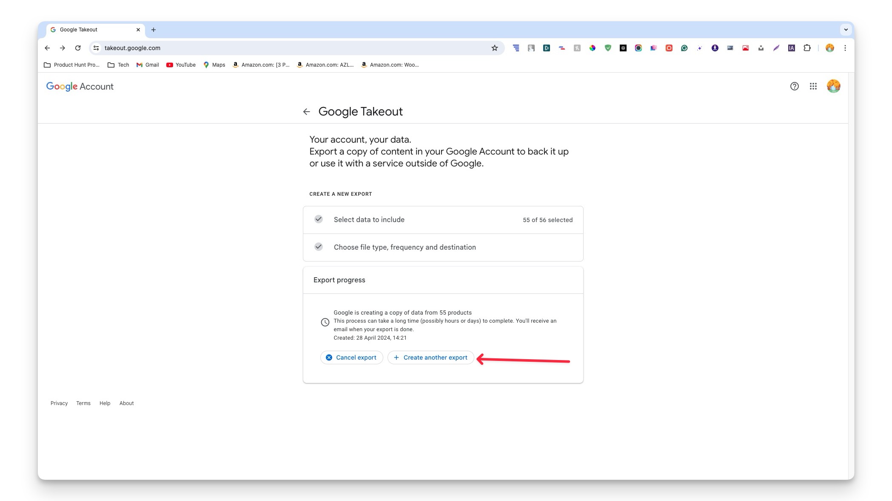Open the Amazon.com: AZL... bookmark
Screen dimensions: 892x501
tap(325, 65)
